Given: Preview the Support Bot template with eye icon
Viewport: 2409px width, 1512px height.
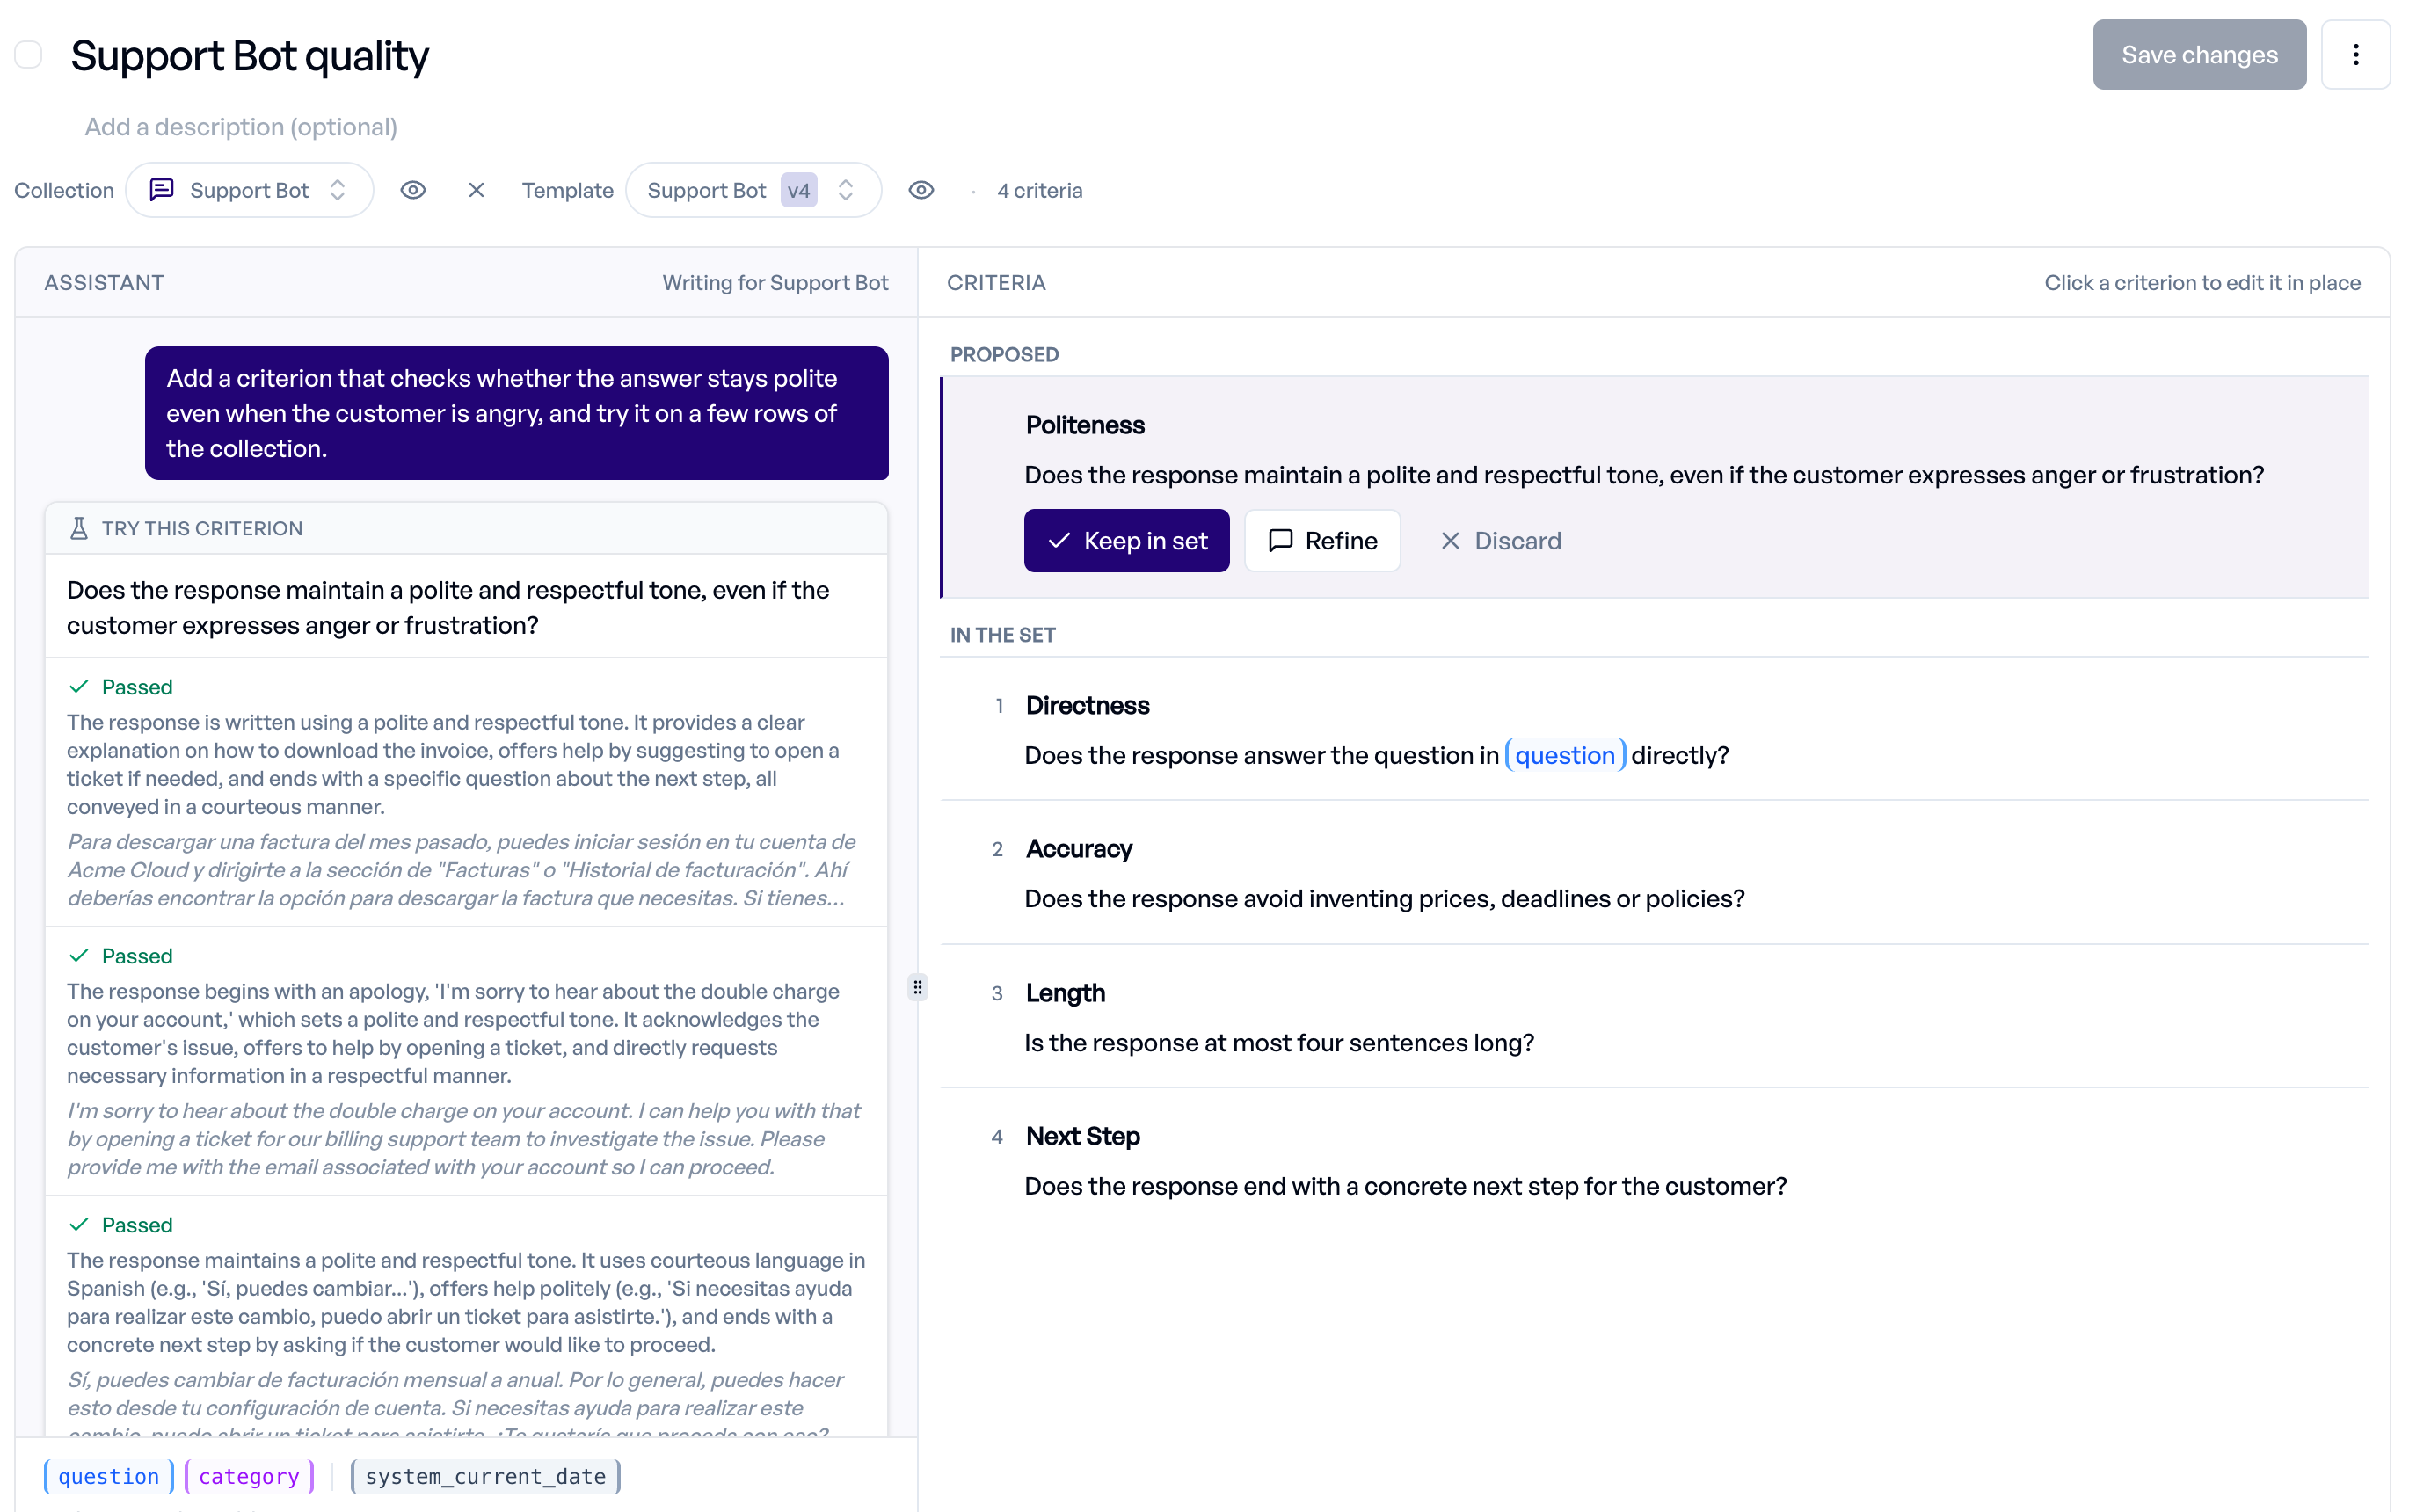Looking at the screenshot, I should [x=921, y=190].
